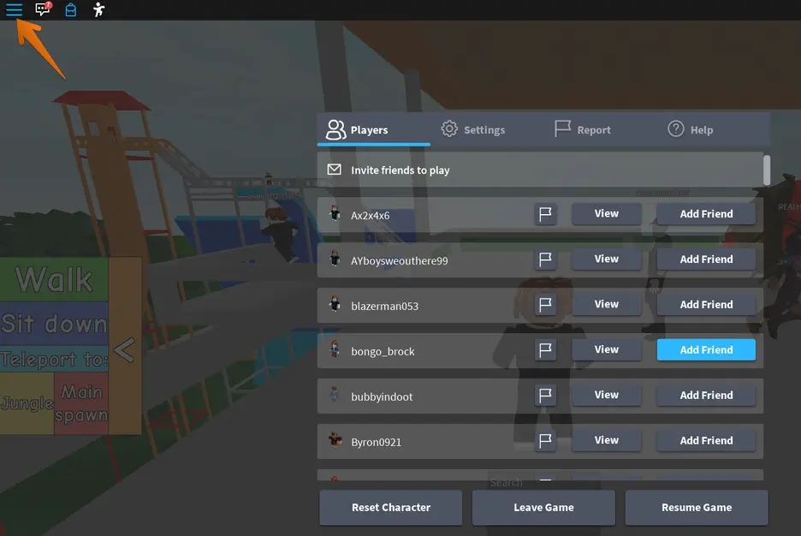Add Ax2x4x6 as a friend
The height and width of the screenshot is (536, 801).
pos(706,214)
